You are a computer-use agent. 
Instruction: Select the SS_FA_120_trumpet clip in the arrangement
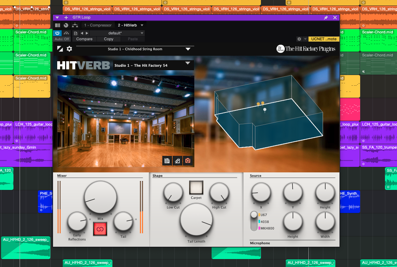tap(378, 155)
